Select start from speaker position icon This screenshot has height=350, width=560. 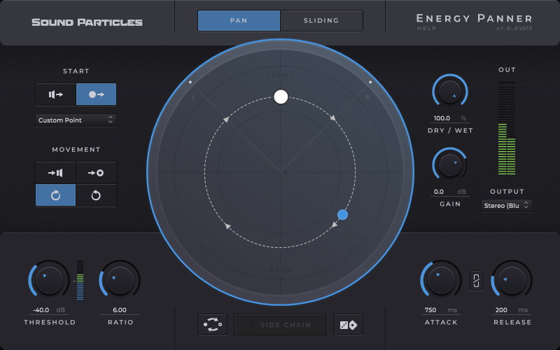tap(56, 94)
